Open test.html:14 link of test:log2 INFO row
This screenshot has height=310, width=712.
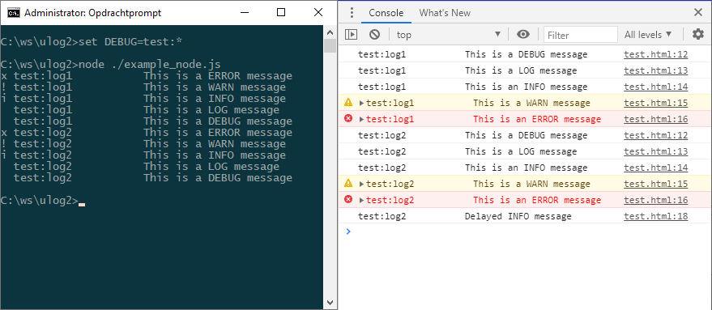coord(655,168)
